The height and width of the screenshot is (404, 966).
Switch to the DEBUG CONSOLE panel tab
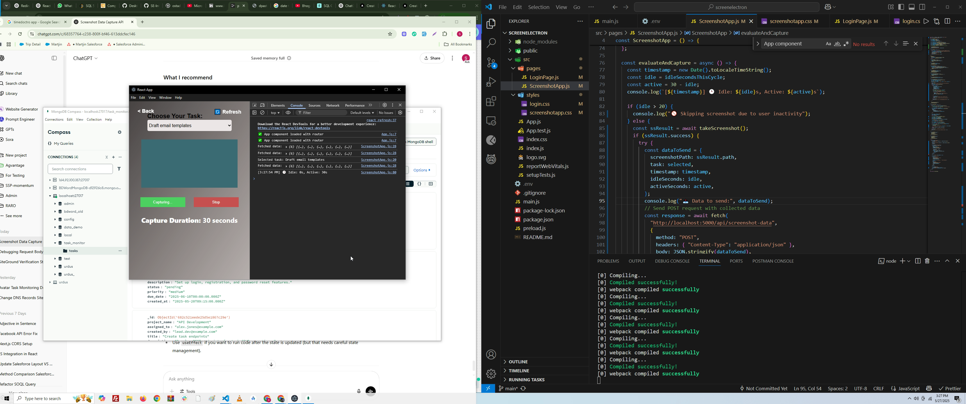[672, 261]
